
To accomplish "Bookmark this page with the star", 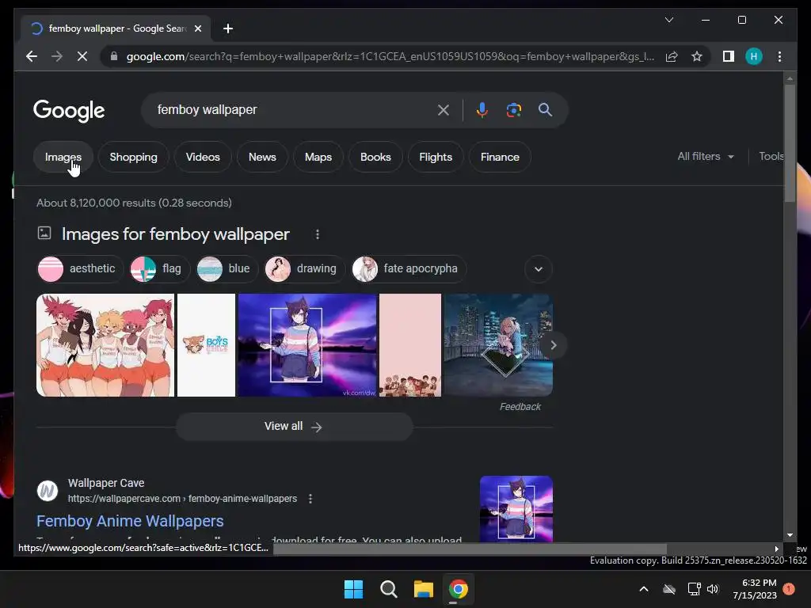I will click(x=697, y=56).
